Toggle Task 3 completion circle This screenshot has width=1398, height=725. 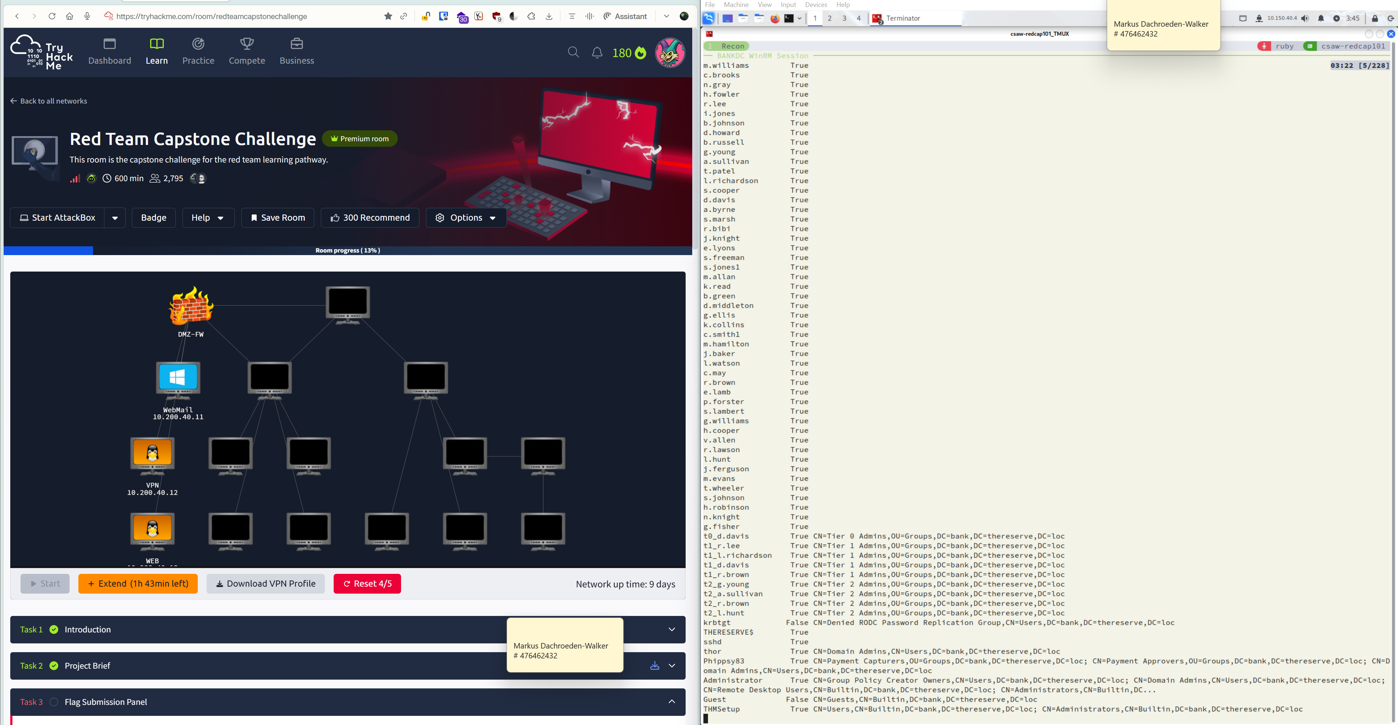pos(54,702)
